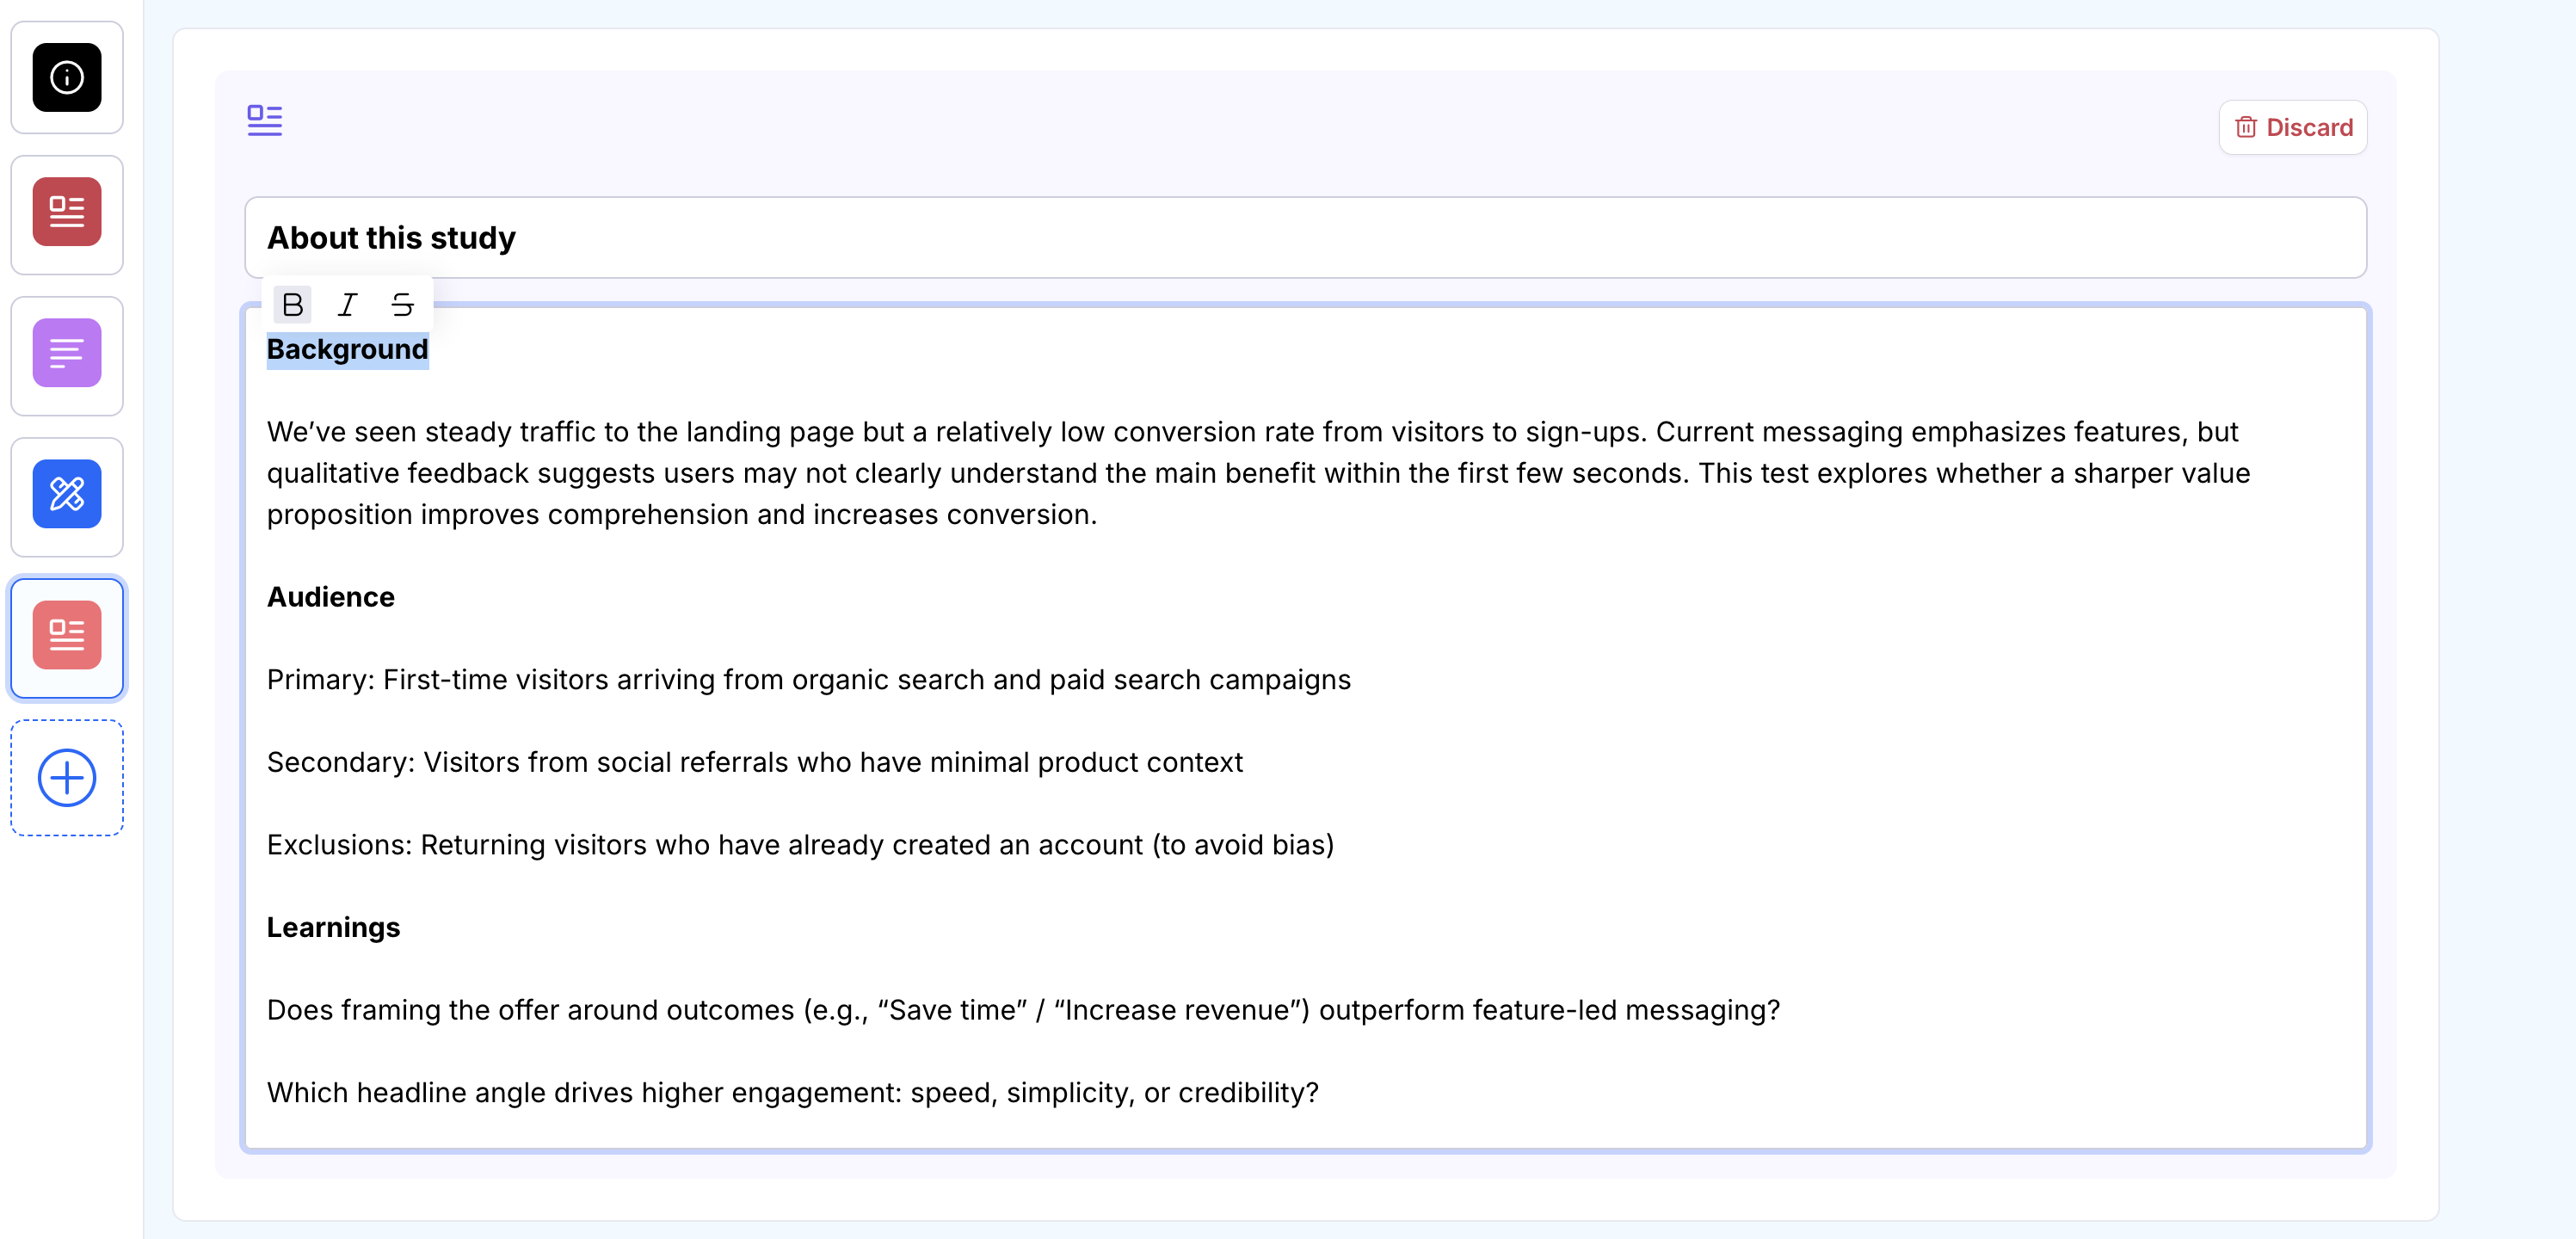Toggle strikethrough formatting in floating toolbar
The image size is (2576, 1239).
tap(402, 304)
